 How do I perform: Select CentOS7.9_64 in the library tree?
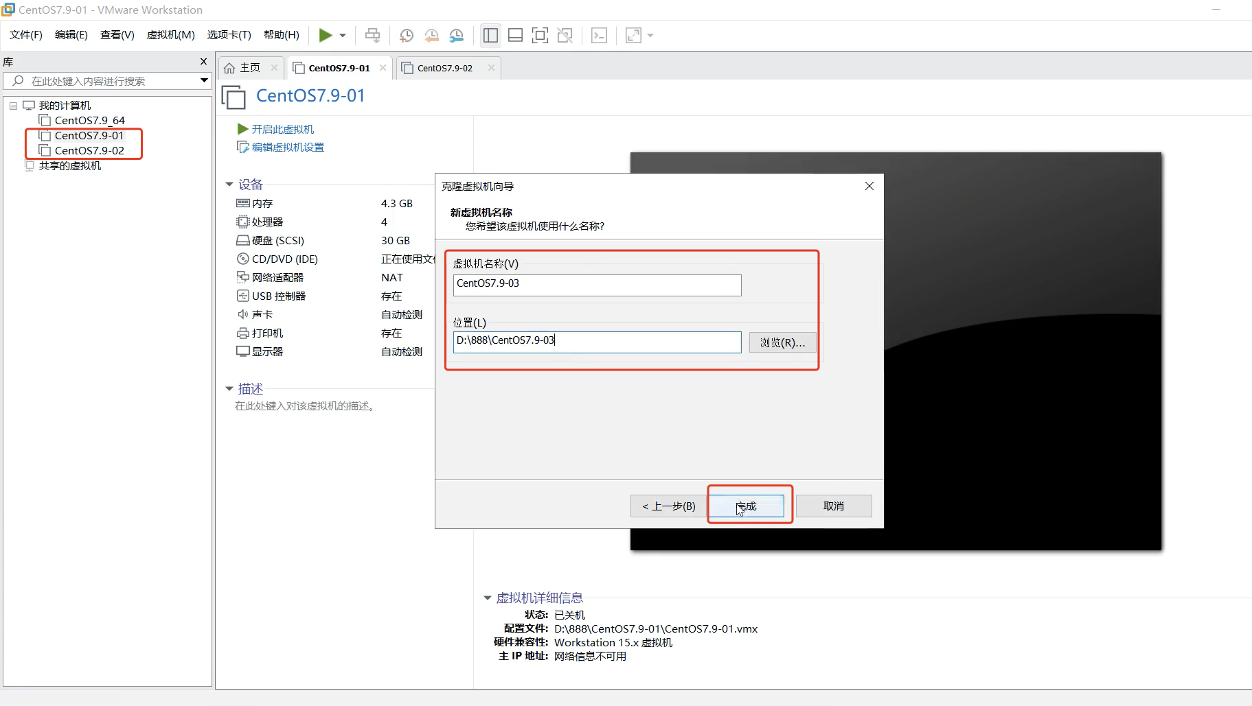click(90, 121)
